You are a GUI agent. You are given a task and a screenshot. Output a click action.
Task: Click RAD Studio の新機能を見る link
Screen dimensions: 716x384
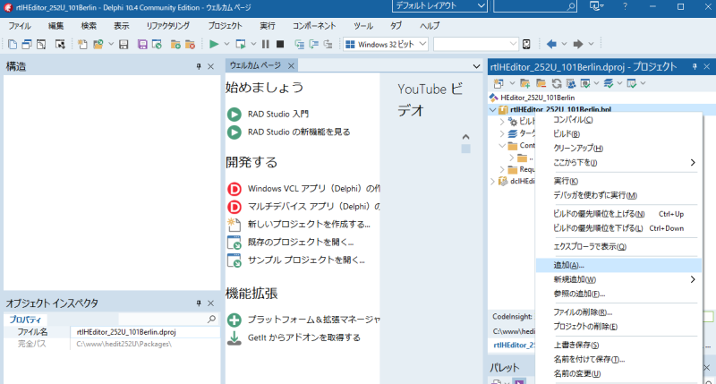[299, 132]
